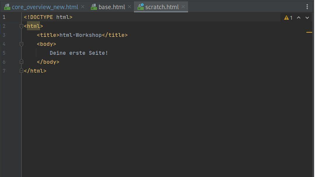Viewport: 315px width, 177px height.
Task: Close the scratch.html tab
Action: tap(183, 7)
